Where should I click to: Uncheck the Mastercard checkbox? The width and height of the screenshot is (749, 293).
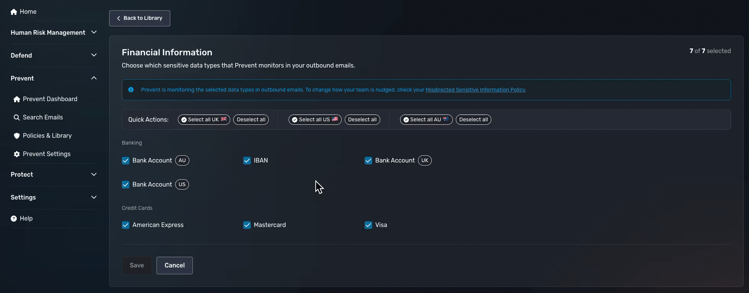click(x=247, y=225)
